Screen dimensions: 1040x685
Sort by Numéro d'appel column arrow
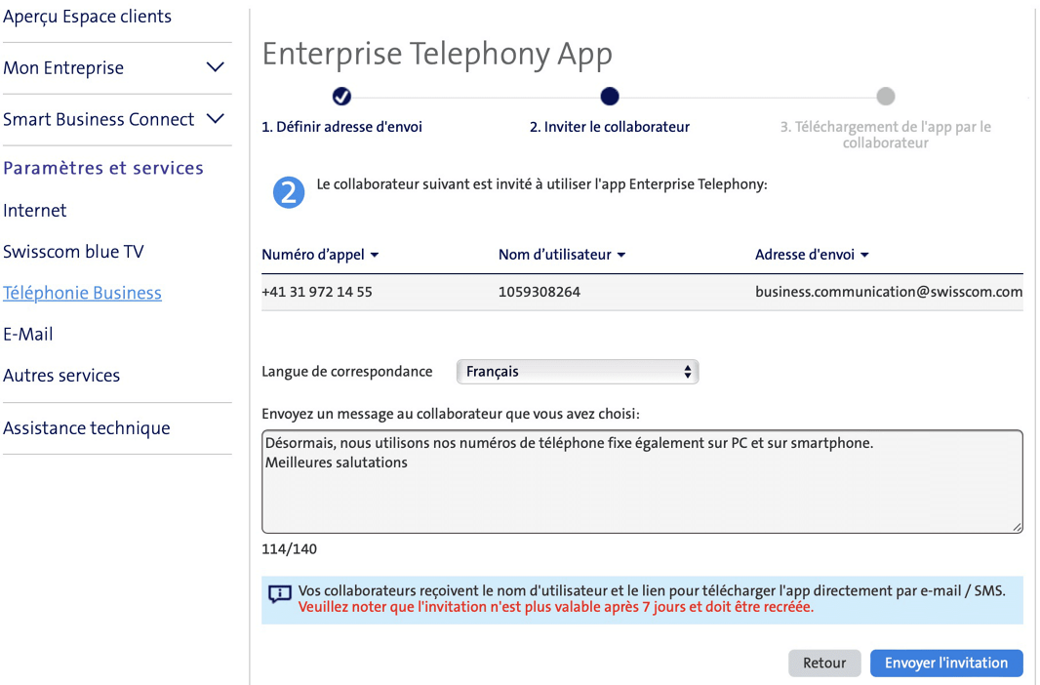(x=375, y=256)
